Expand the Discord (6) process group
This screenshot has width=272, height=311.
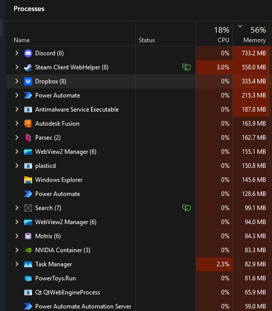pyautogui.click(x=17, y=53)
